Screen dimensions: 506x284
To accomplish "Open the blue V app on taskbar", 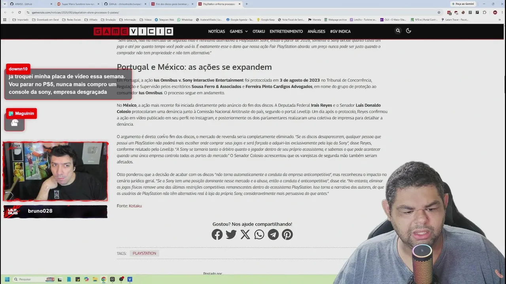I will pyautogui.click(x=130, y=279).
